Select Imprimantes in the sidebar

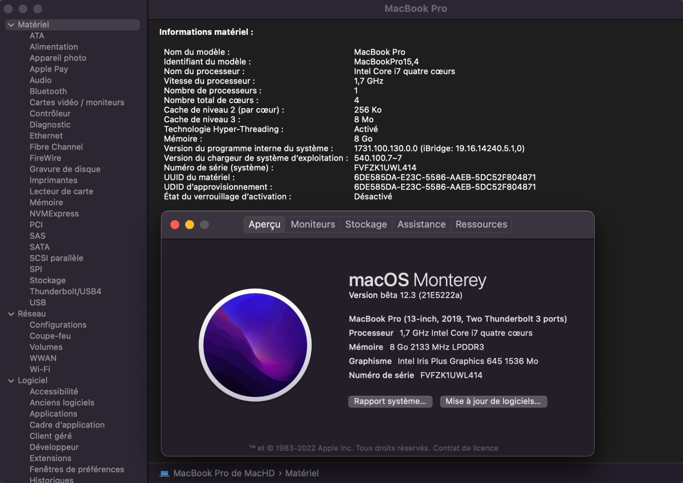(x=54, y=180)
